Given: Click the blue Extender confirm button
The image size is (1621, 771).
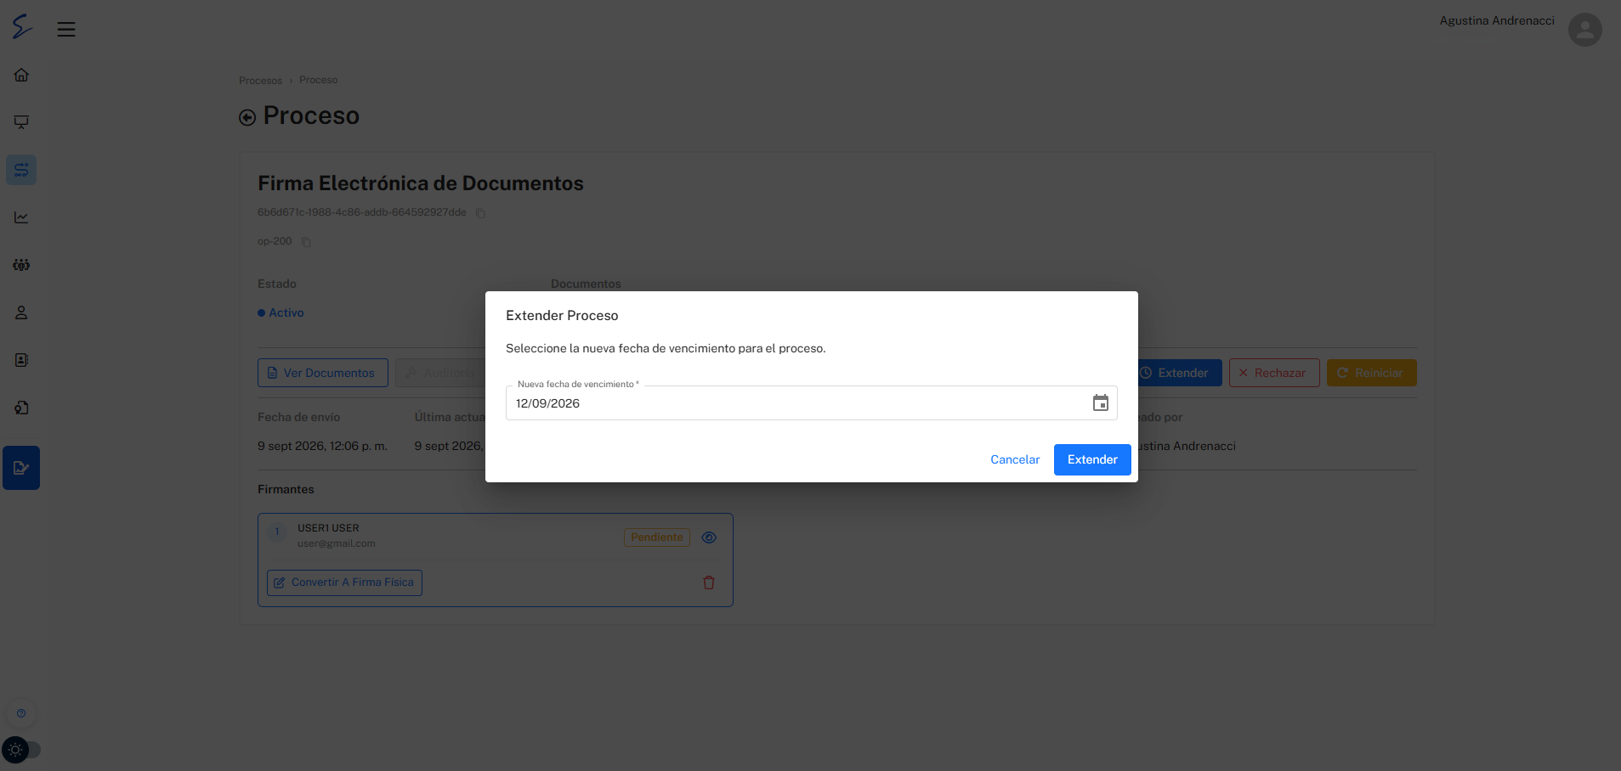Looking at the screenshot, I should (x=1092, y=459).
